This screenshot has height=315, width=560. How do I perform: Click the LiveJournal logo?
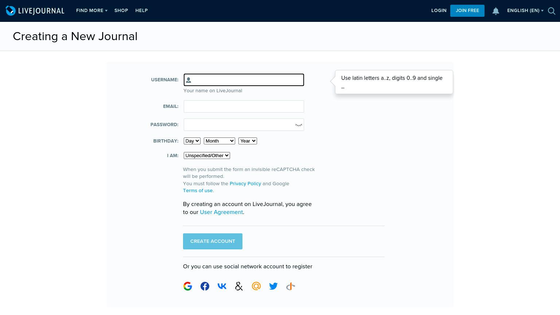click(x=35, y=11)
